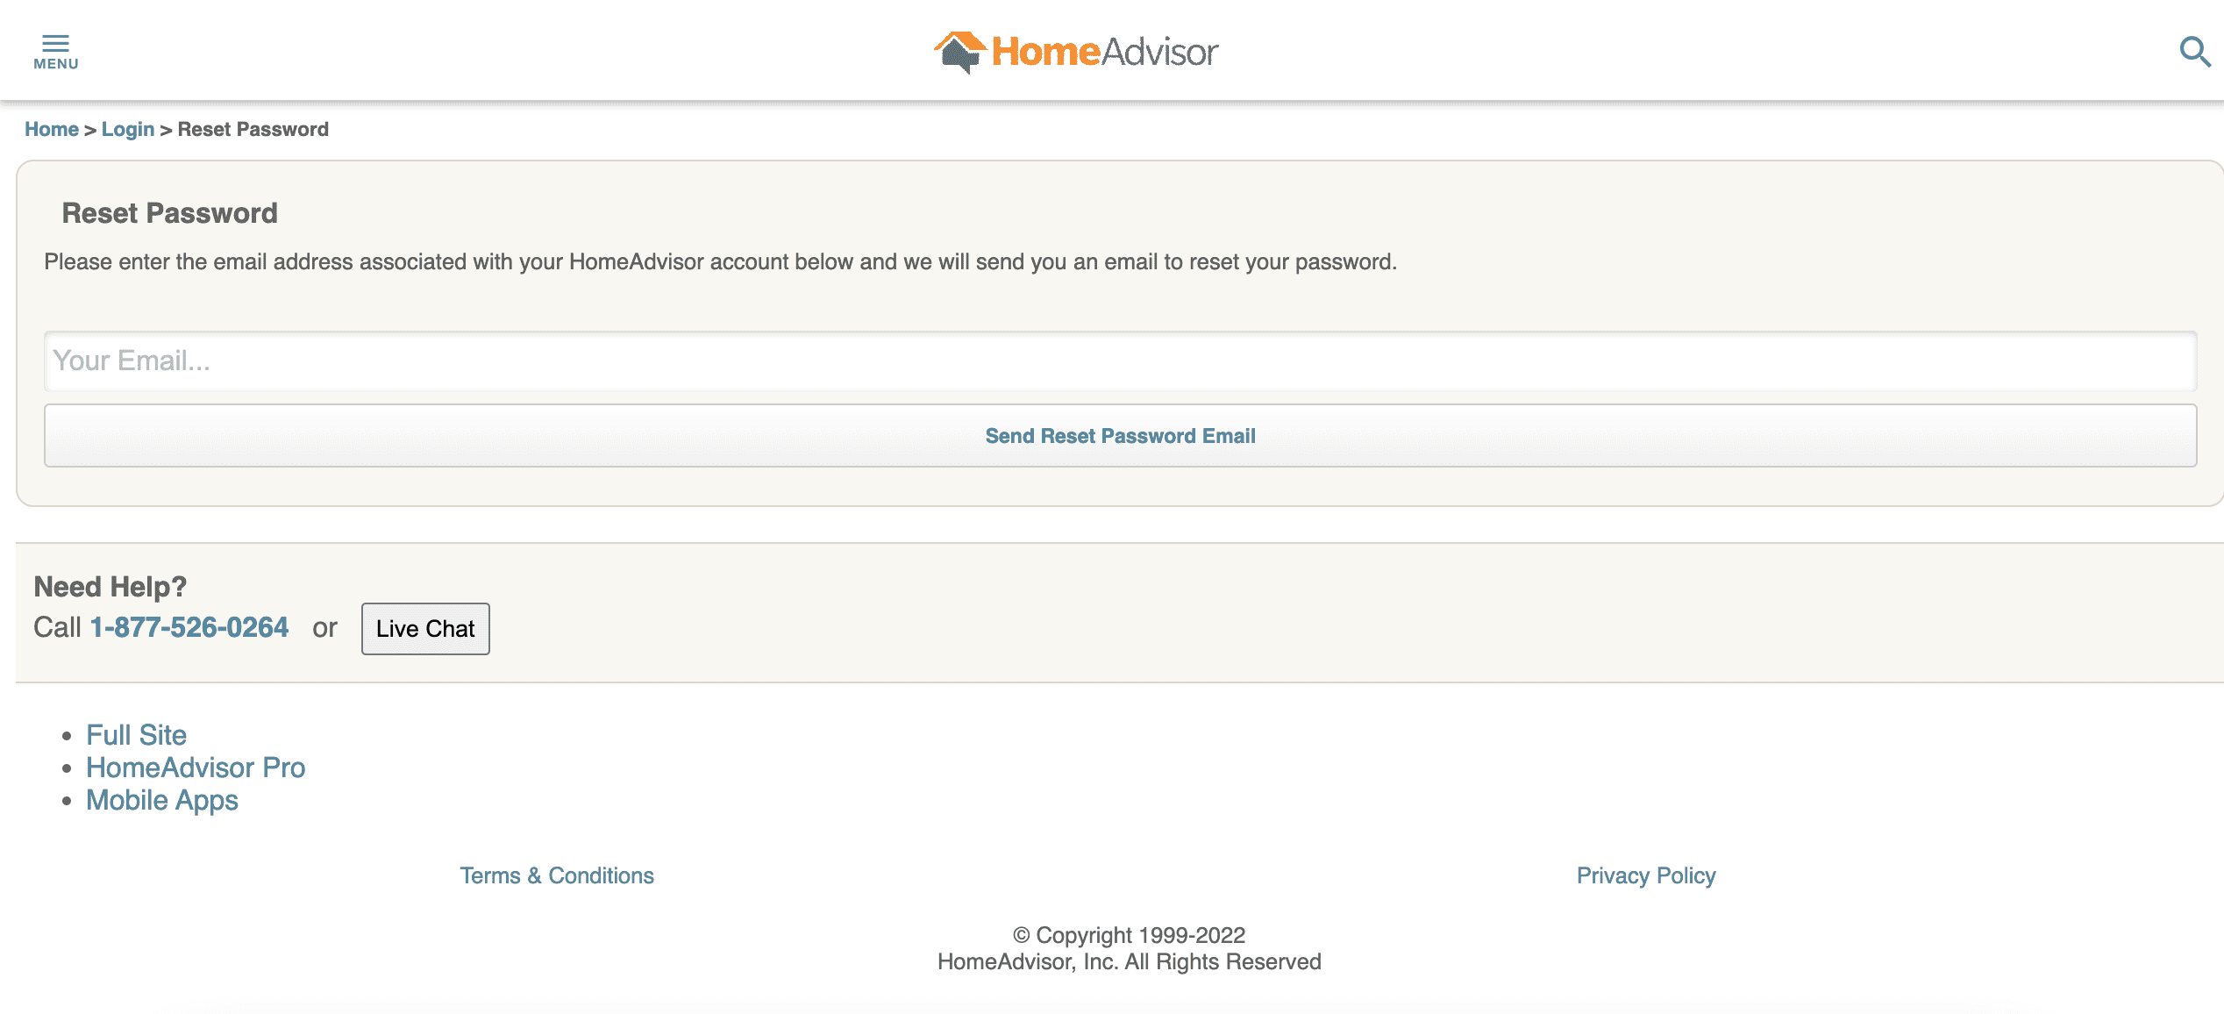2224x1014 pixels.
Task: Click the Reset Password breadcrumb
Action: point(253,129)
